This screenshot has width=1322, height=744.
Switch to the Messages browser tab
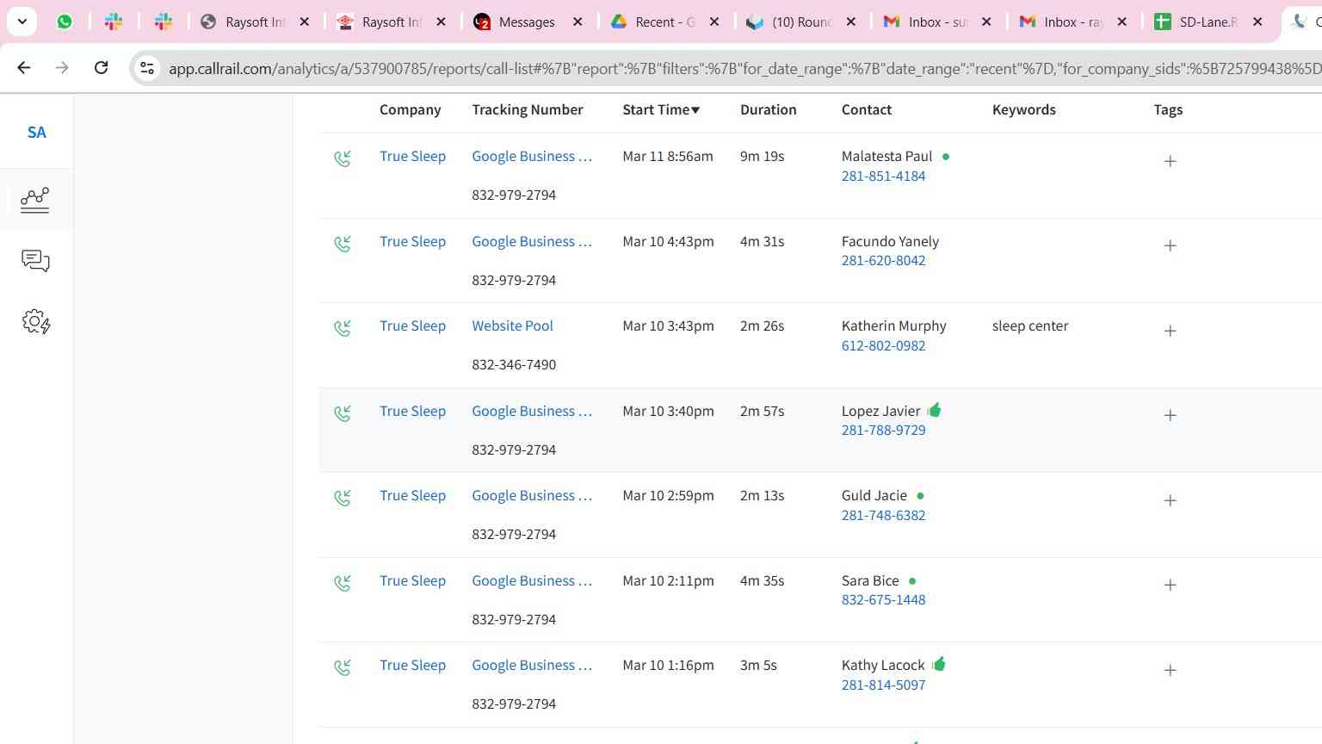click(x=527, y=22)
